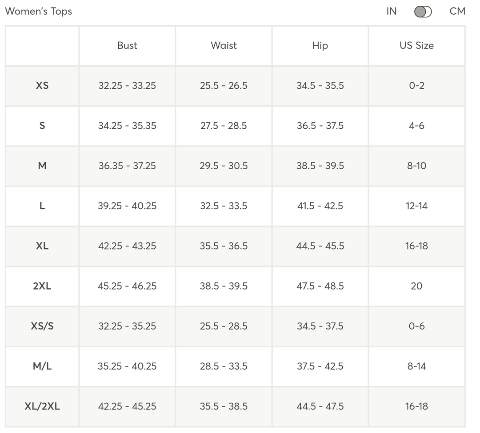Select the S size row label
This screenshot has height=433, width=480.
[42, 126]
